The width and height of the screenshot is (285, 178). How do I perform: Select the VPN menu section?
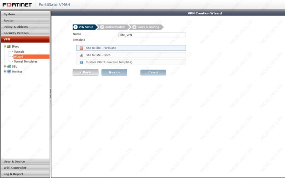click(25, 39)
